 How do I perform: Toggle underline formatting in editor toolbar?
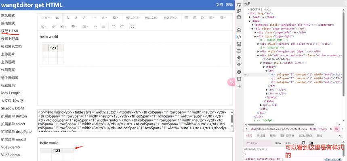click(x=76, y=18)
